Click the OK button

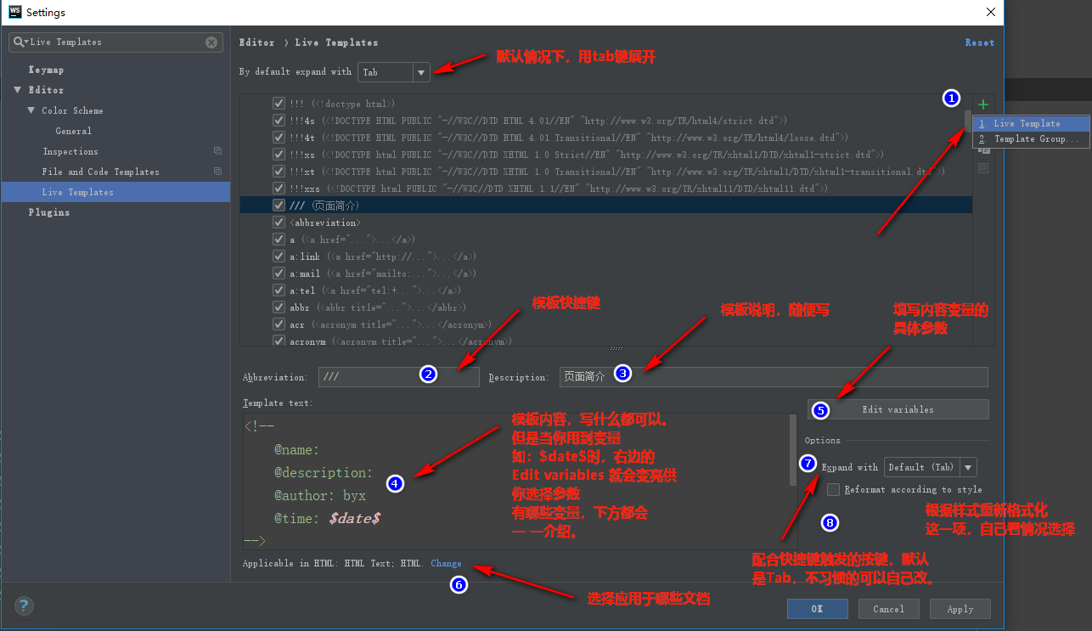point(817,609)
